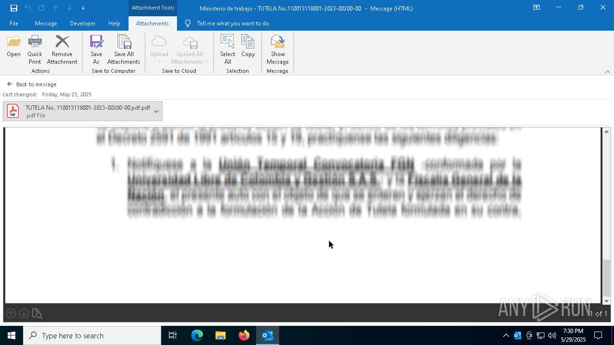
Task: Collapse the ribbon with the chevron
Action: pyautogui.click(x=607, y=71)
